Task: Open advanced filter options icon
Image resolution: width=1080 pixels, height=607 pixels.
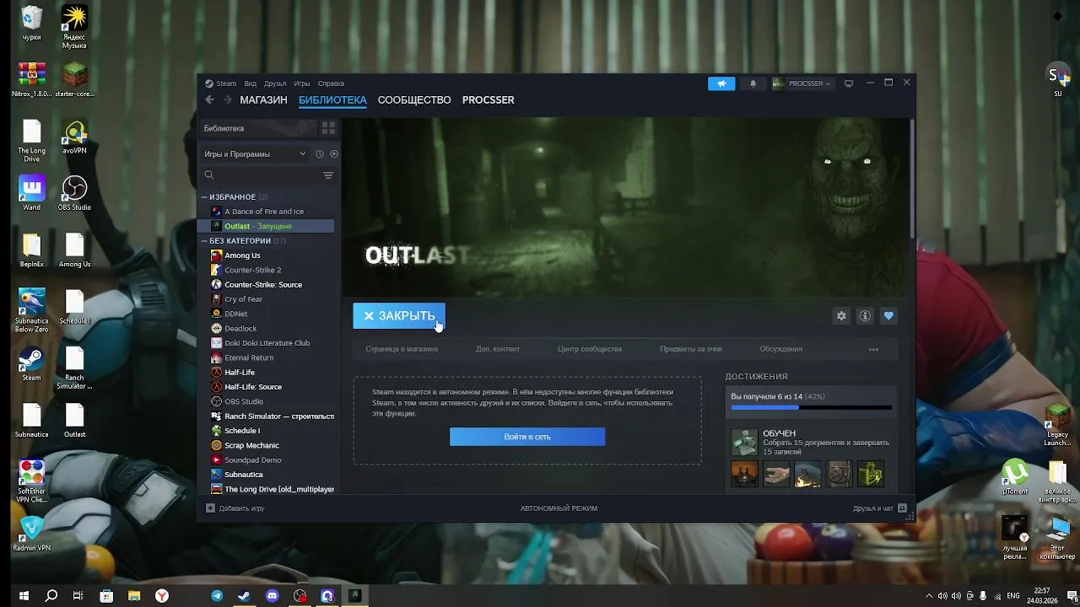Action: tap(328, 175)
